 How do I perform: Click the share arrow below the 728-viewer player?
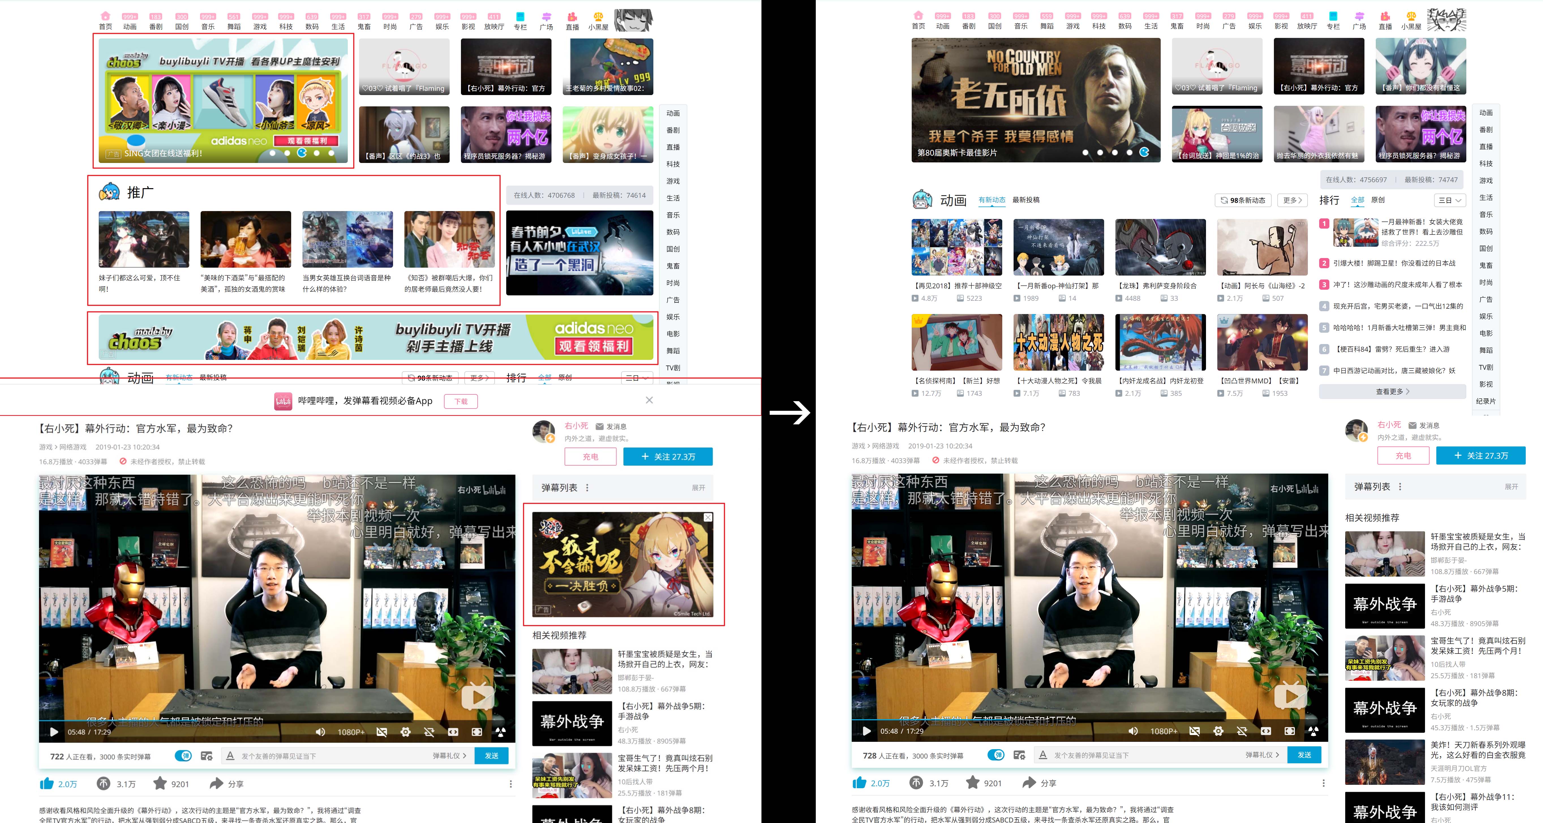pos(1029,783)
